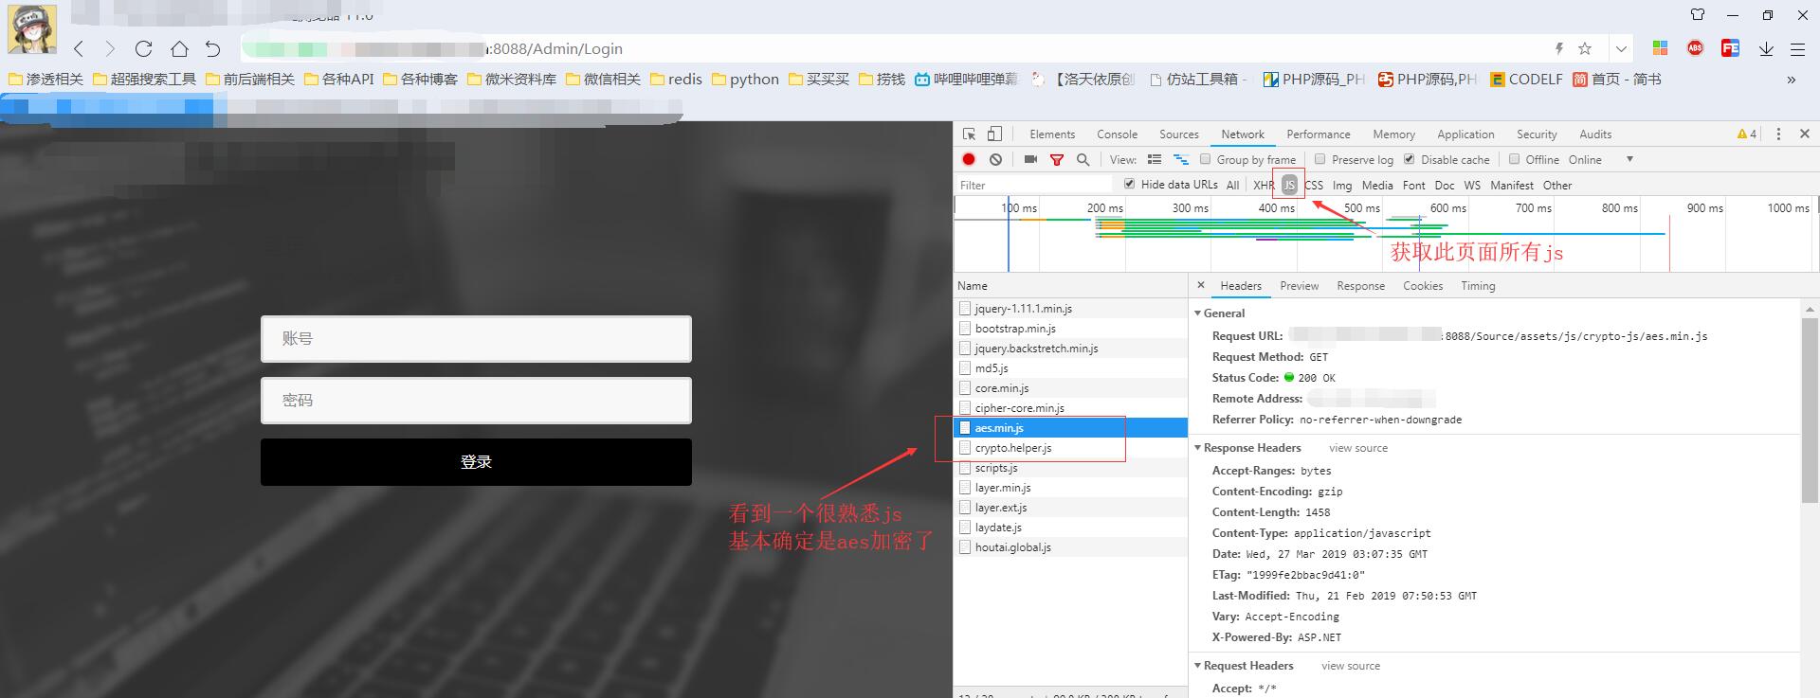Screen dimensions: 1820x698
Task: Select the CSS resource type filter
Action: 1314,185
